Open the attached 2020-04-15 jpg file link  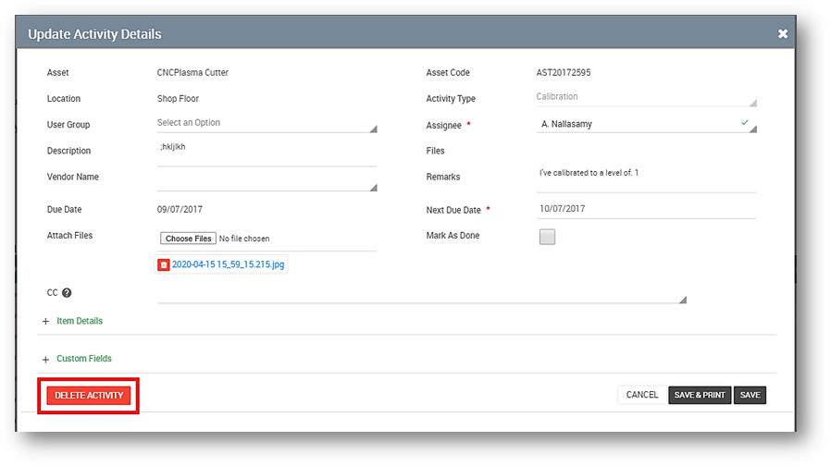pyautogui.click(x=228, y=264)
